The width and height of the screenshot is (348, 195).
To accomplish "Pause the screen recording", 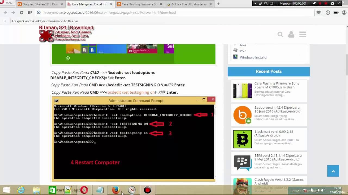I will (x=320, y=3).
